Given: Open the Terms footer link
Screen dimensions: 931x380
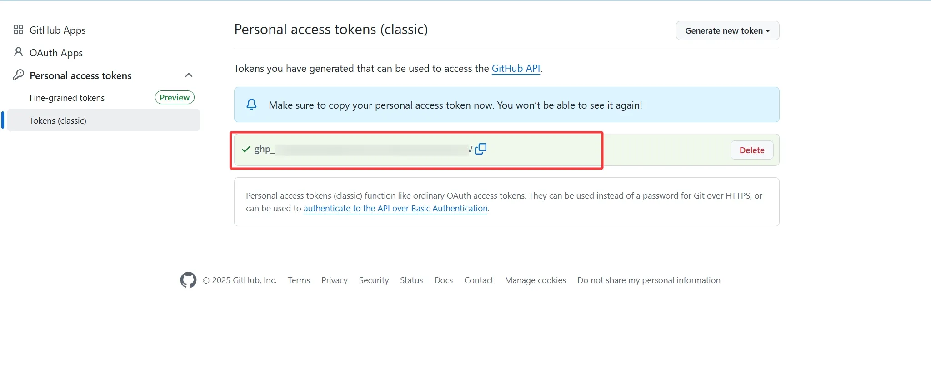Looking at the screenshot, I should (x=299, y=280).
